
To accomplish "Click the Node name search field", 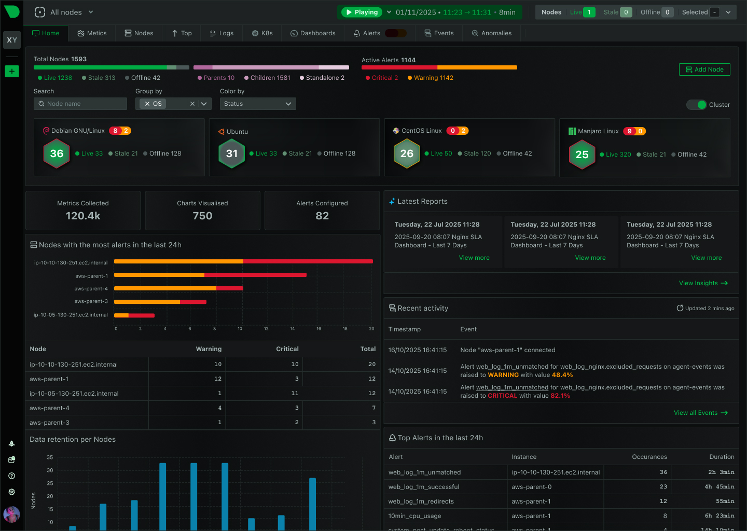I will point(80,104).
